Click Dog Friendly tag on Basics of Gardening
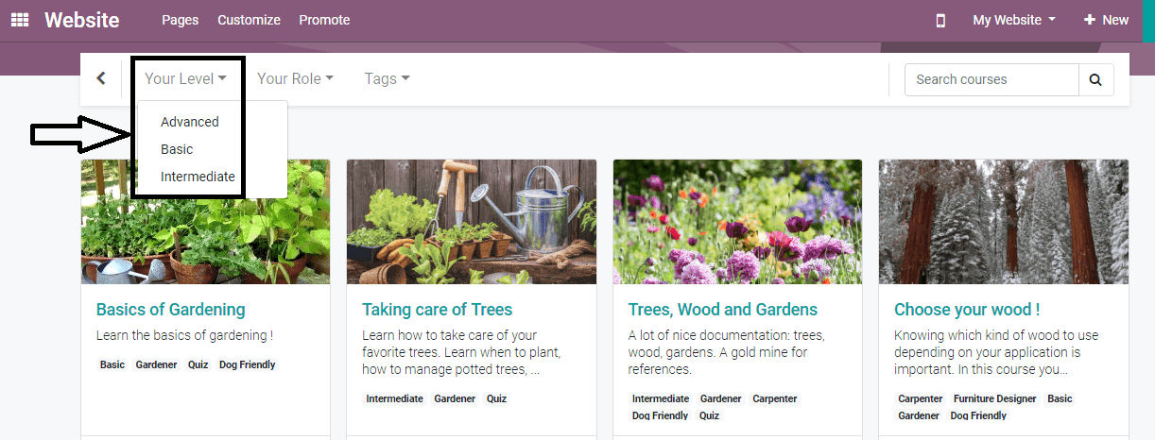 click(x=248, y=364)
